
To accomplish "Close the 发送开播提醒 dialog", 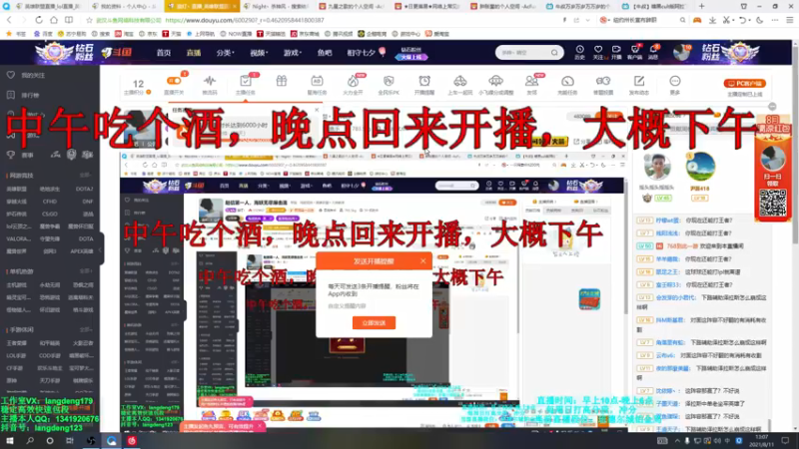I will point(422,261).
